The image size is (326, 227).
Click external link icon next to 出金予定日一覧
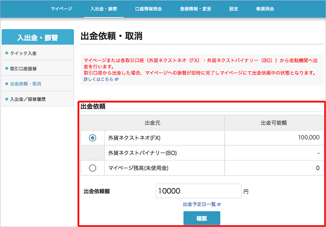pyautogui.click(x=219, y=205)
